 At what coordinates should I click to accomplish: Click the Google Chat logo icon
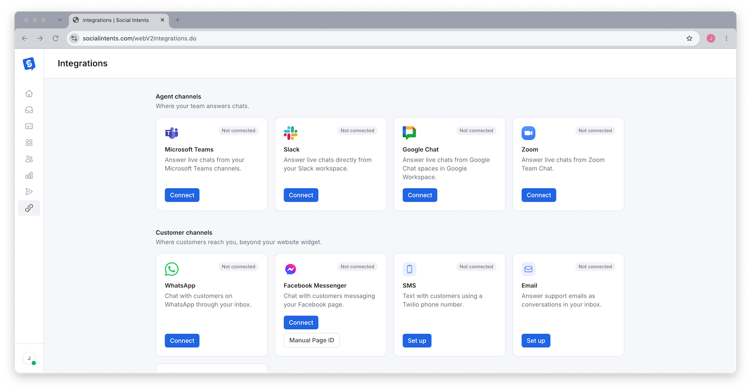point(409,133)
